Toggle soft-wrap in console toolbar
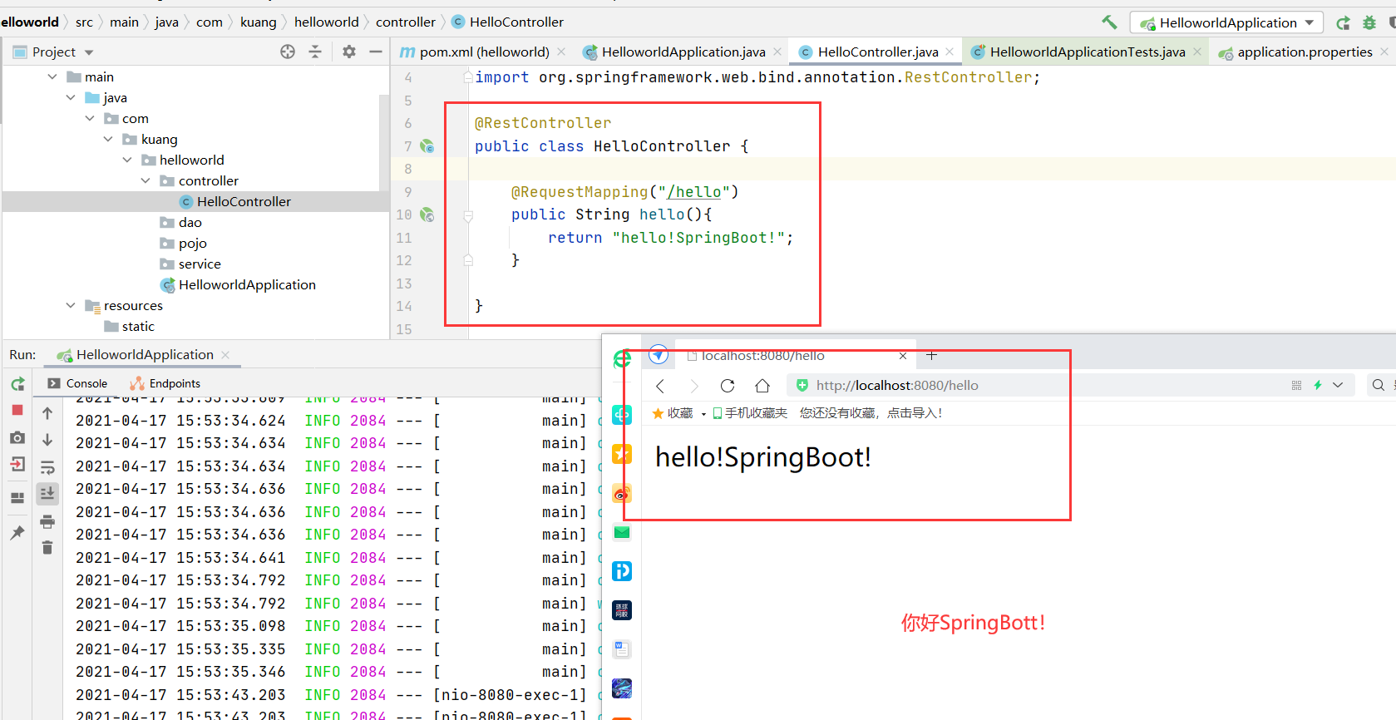 point(47,467)
